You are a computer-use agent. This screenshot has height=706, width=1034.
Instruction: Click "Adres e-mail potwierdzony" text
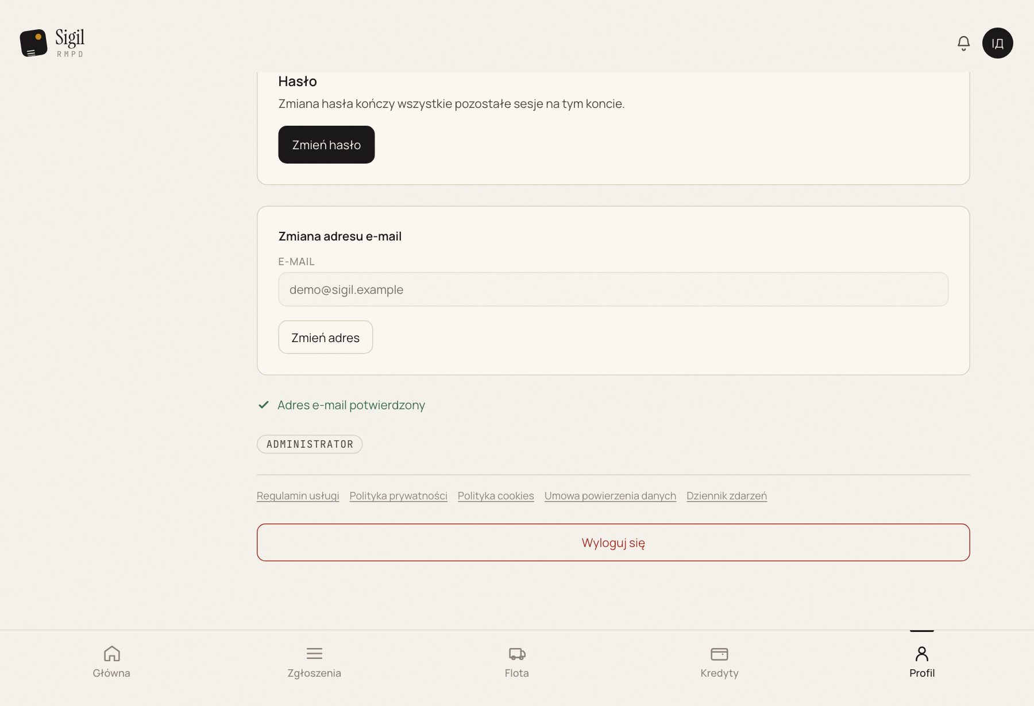click(x=351, y=405)
